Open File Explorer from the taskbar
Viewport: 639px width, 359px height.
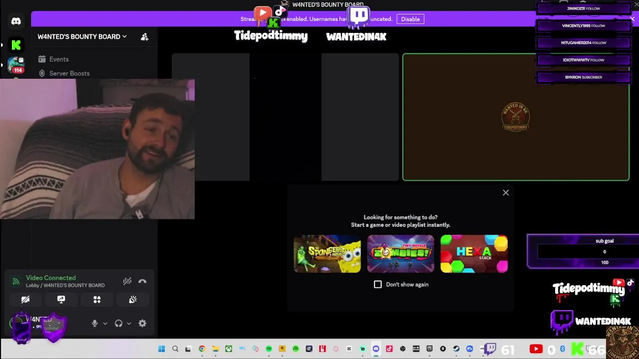pos(215,349)
